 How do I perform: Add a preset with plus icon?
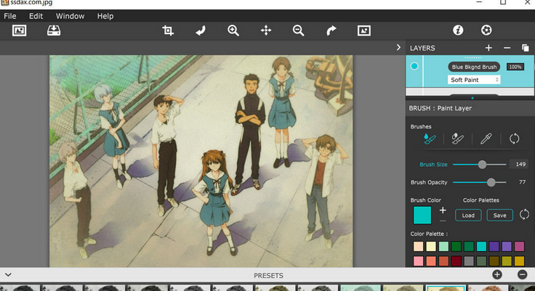pyautogui.click(x=497, y=274)
